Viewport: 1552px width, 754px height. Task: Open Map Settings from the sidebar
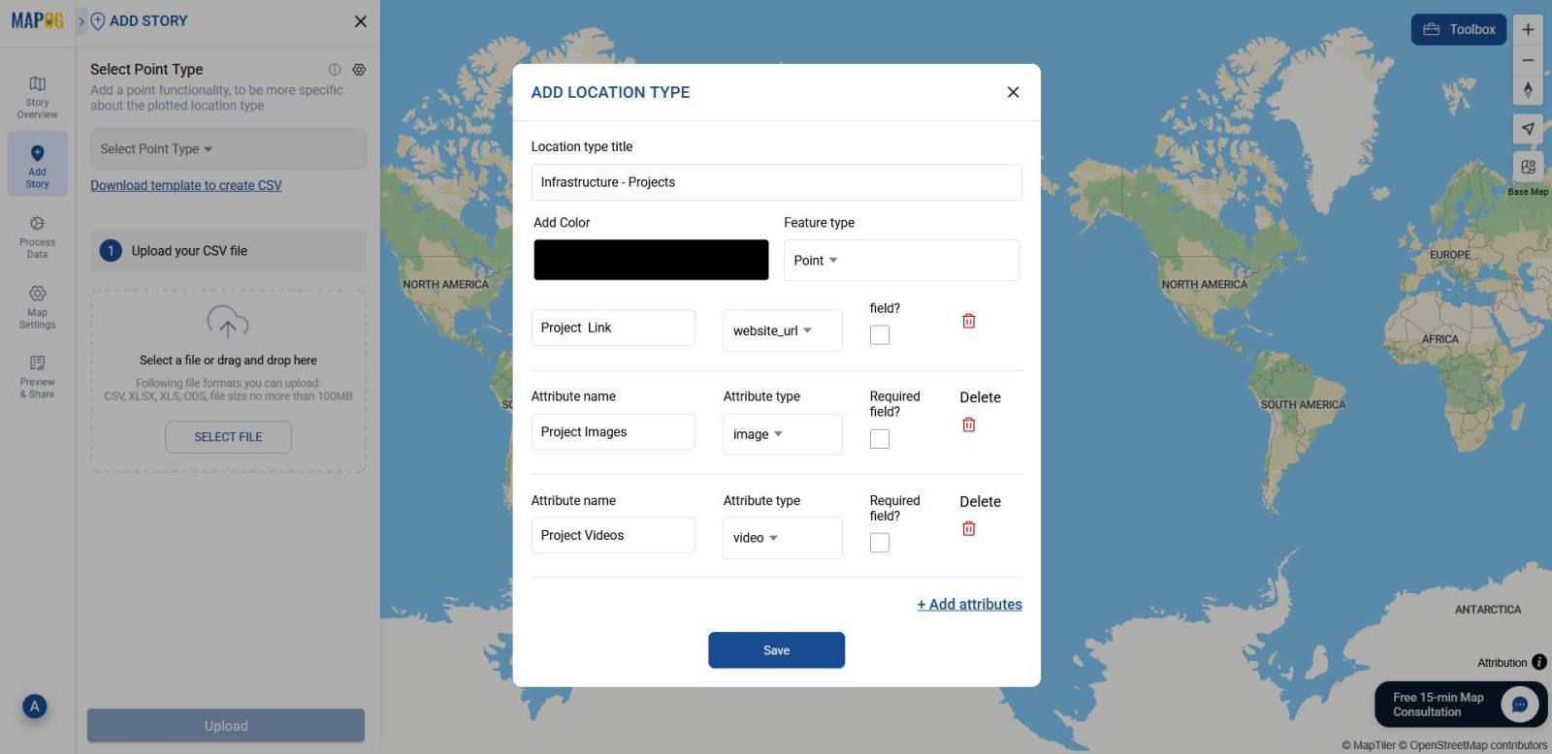[x=37, y=306]
